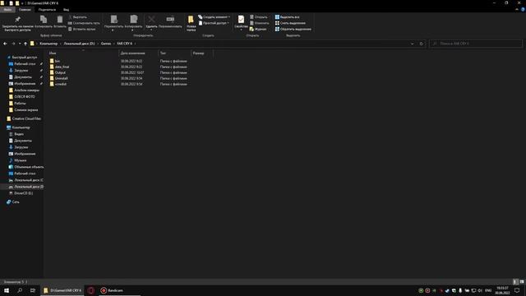Expand chevron after Компьютер in breadcrumb
Image resolution: width=526 pixels, height=296 pixels.
[60, 44]
